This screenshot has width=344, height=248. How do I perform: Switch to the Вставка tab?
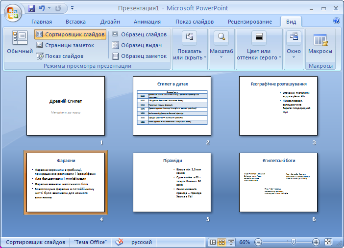click(x=75, y=22)
